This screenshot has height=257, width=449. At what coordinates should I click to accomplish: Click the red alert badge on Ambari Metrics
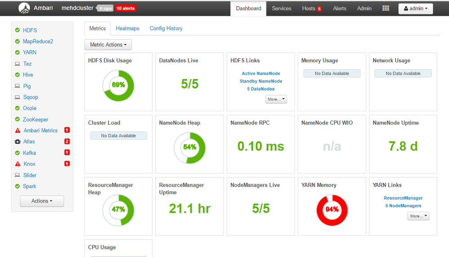(x=67, y=130)
